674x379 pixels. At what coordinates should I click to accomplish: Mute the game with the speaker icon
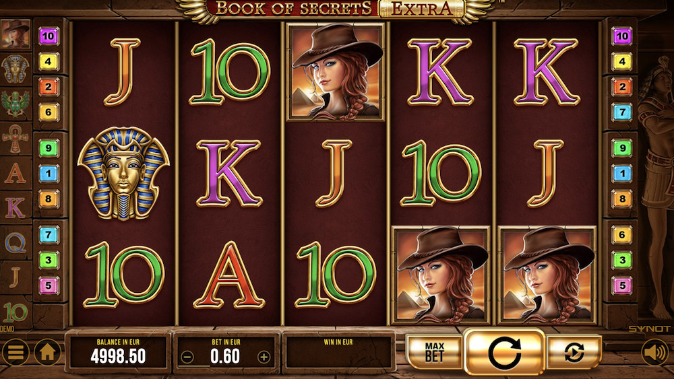click(655, 353)
